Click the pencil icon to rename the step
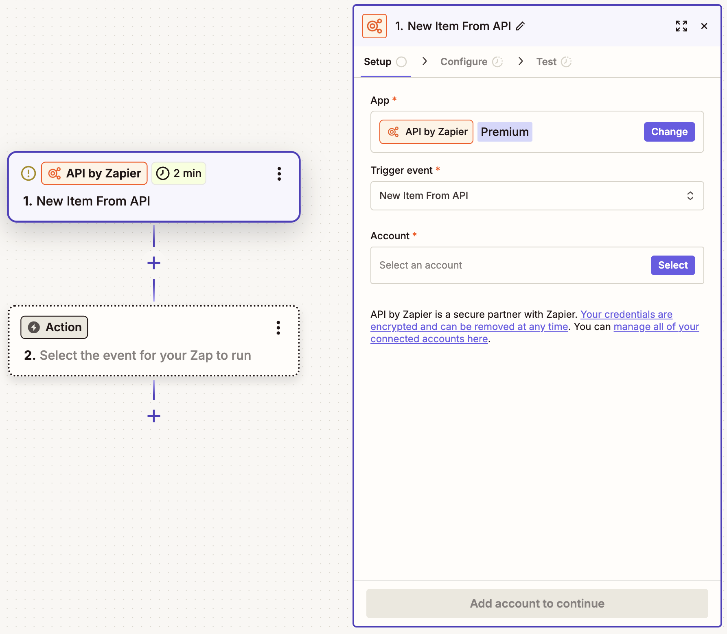 pyautogui.click(x=520, y=26)
